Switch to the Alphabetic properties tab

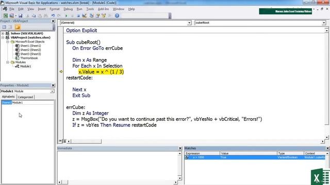click(8, 97)
